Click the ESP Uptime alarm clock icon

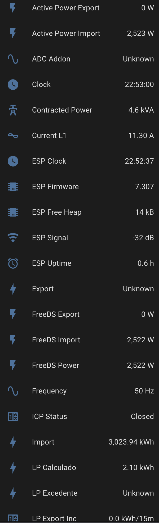(13, 263)
